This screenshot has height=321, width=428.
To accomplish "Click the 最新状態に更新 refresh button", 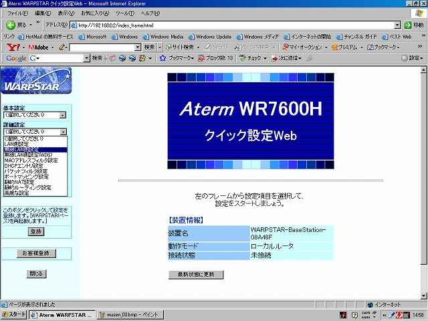I will [x=196, y=275].
